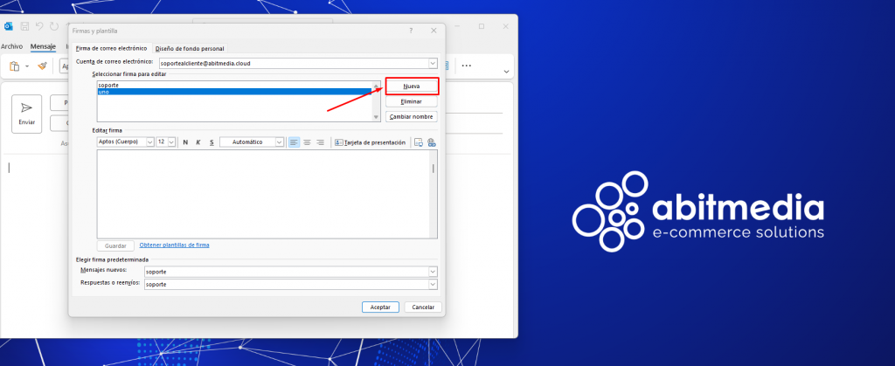The height and width of the screenshot is (366, 895).
Task: Toggle bold (N) formatting in signature editor
Action: point(185,142)
